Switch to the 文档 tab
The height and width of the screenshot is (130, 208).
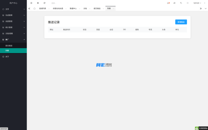pyautogui.click(x=85, y=8)
